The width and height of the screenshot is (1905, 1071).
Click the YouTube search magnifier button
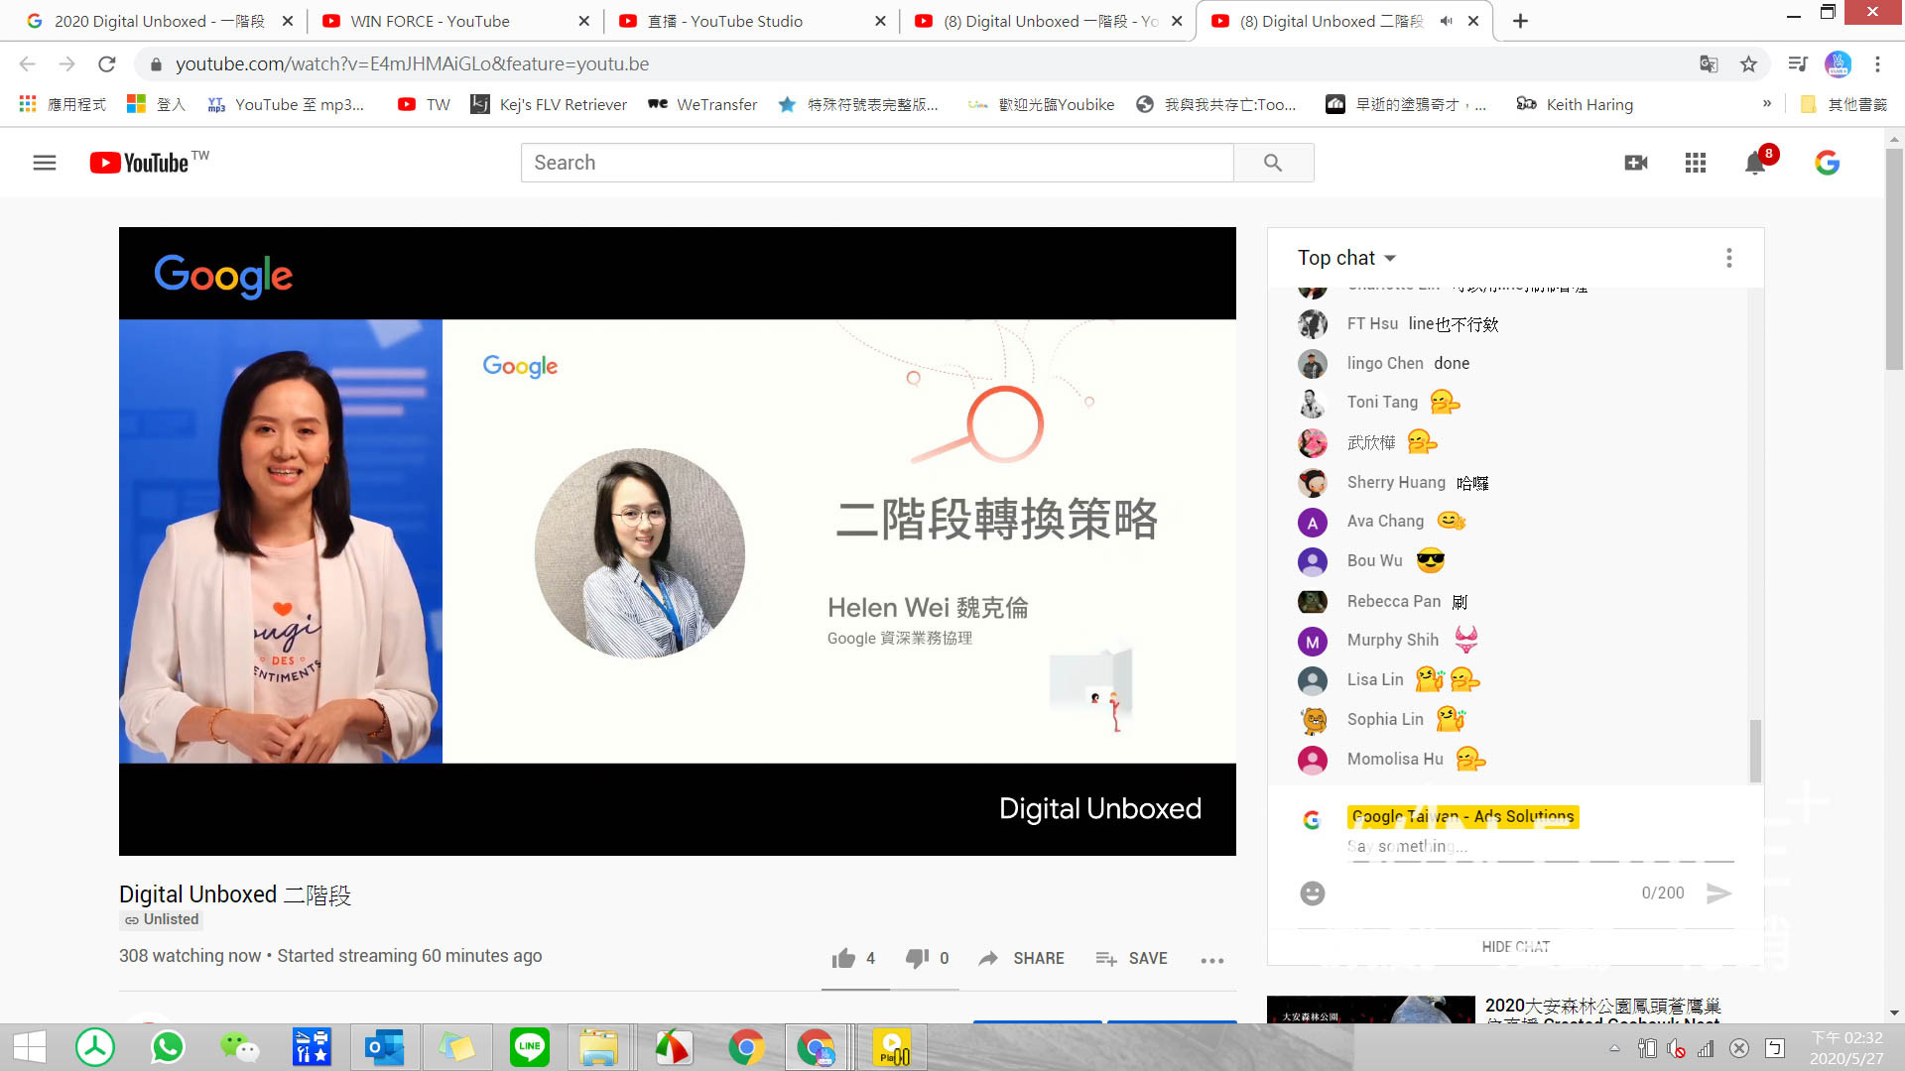1273,163
